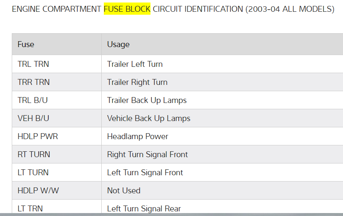Click the Trailer Right Turn usage cell

tap(137, 82)
